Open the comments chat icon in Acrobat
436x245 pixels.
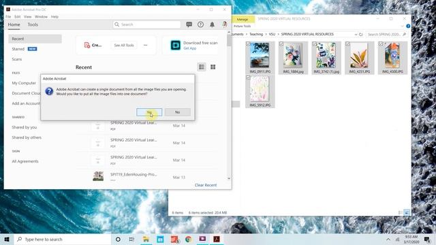[189, 24]
